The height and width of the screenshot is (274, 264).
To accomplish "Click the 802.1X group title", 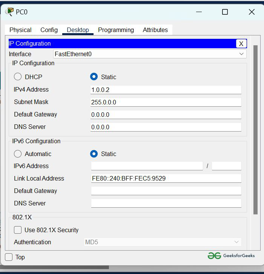I will pos(22,217).
